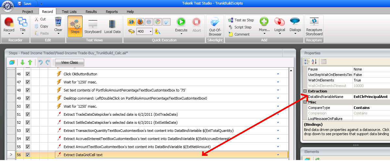The height and width of the screenshot is (161, 390).
Task: Undo the last step change
Action: tap(41, 62)
